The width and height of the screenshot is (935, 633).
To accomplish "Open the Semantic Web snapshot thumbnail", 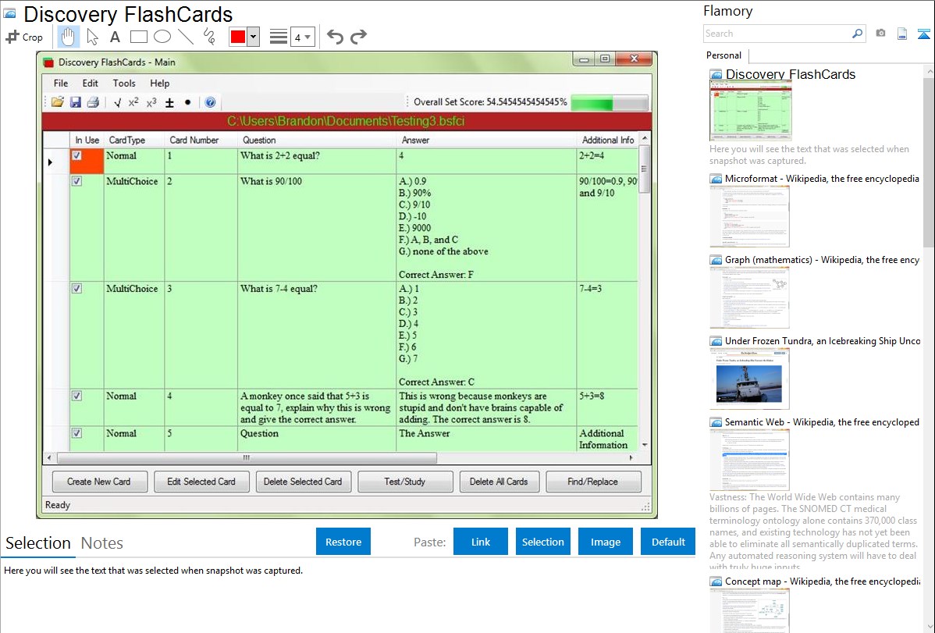I will pos(749,460).
